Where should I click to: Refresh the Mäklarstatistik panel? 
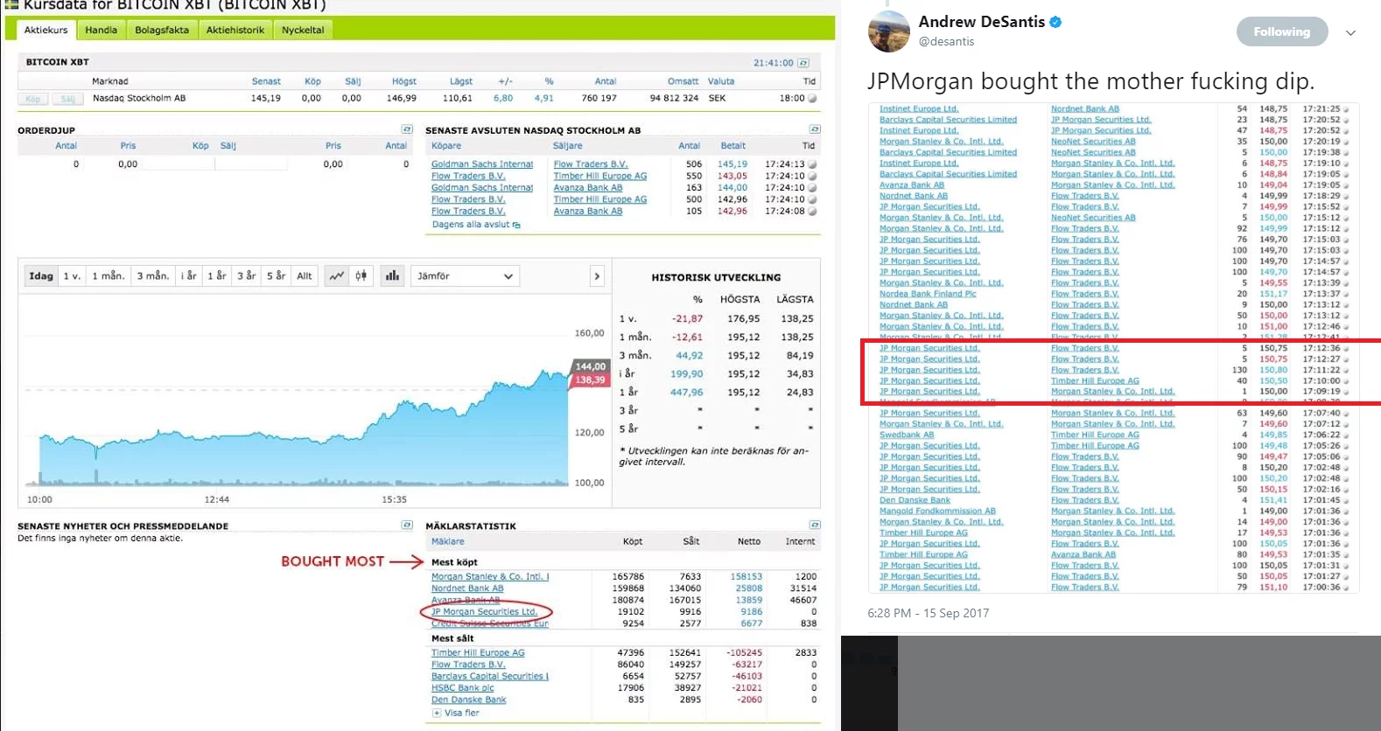click(815, 525)
